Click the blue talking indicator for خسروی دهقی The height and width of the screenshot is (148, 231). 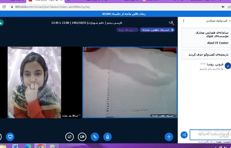[x=157, y=30]
